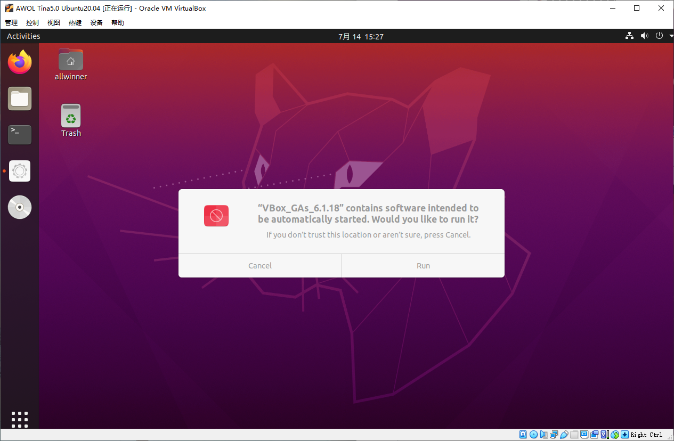Launch the Files manager from the dock

(x=20, y=99)
